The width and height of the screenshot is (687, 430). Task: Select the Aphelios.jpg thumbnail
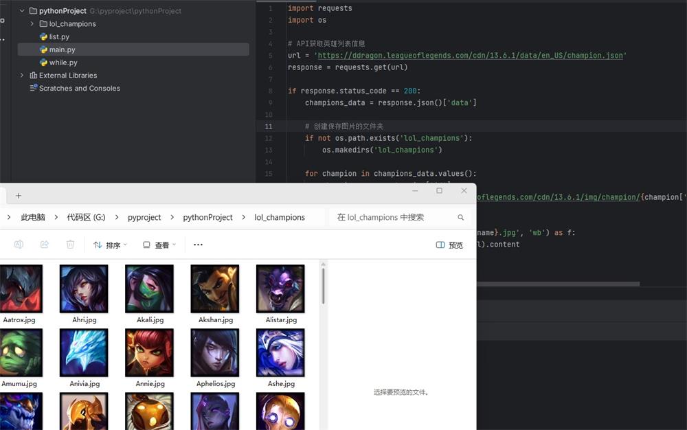coord(214,352)
